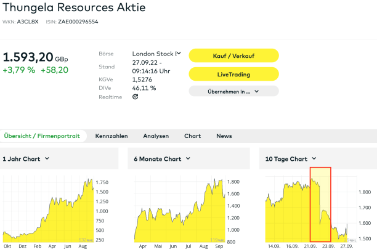Open the News tab
The height and width of the screenshot is (252, 377).
224,136
